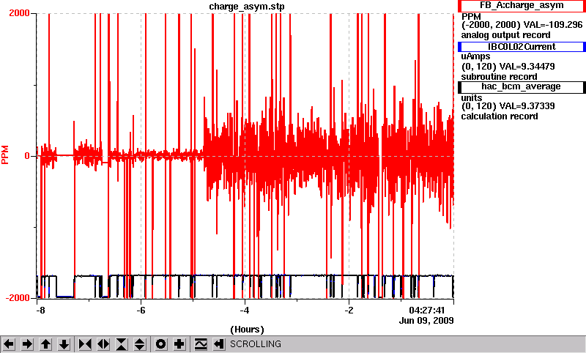Screen dimensions: 586x353
Task: Click the return-to-scrolling arrow icon
Action: pyautogui.click(x=219, y=344)
